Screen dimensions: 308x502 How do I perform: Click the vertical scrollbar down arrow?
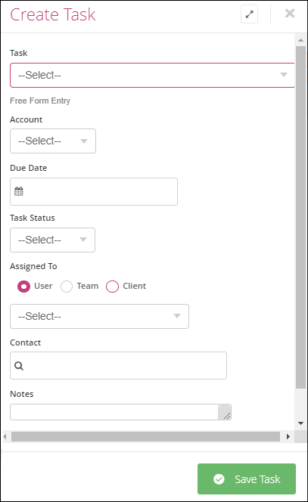pyautogui.click(x=300, y=423)
